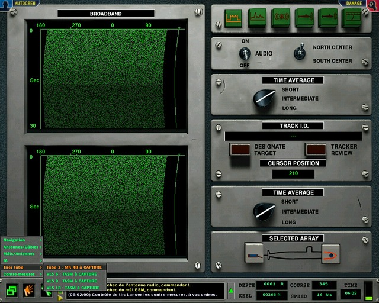Flip the North Center / South Center switch
The image size is (379, 303).
300,51
